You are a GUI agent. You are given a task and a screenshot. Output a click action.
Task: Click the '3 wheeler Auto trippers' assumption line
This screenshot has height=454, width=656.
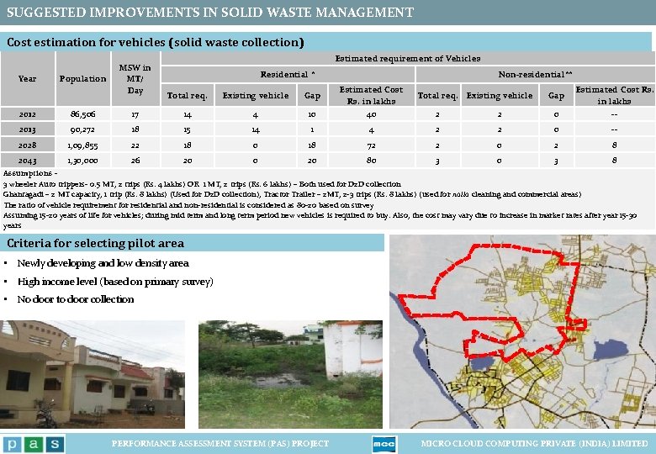point(202,184)
